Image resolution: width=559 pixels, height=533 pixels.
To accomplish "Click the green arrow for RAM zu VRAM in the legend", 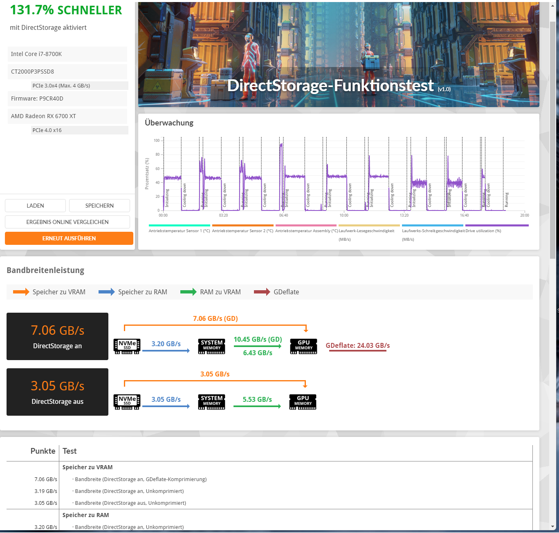I will 189,292.
